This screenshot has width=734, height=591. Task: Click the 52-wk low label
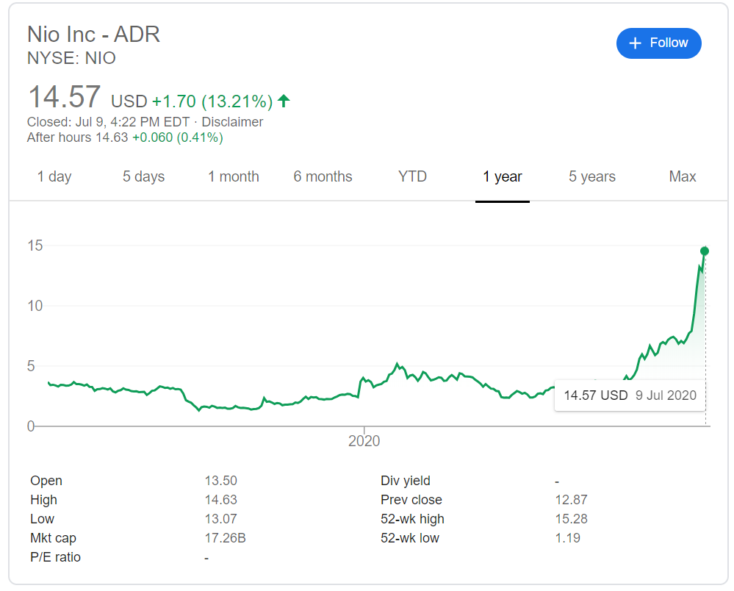coord(409,538)
